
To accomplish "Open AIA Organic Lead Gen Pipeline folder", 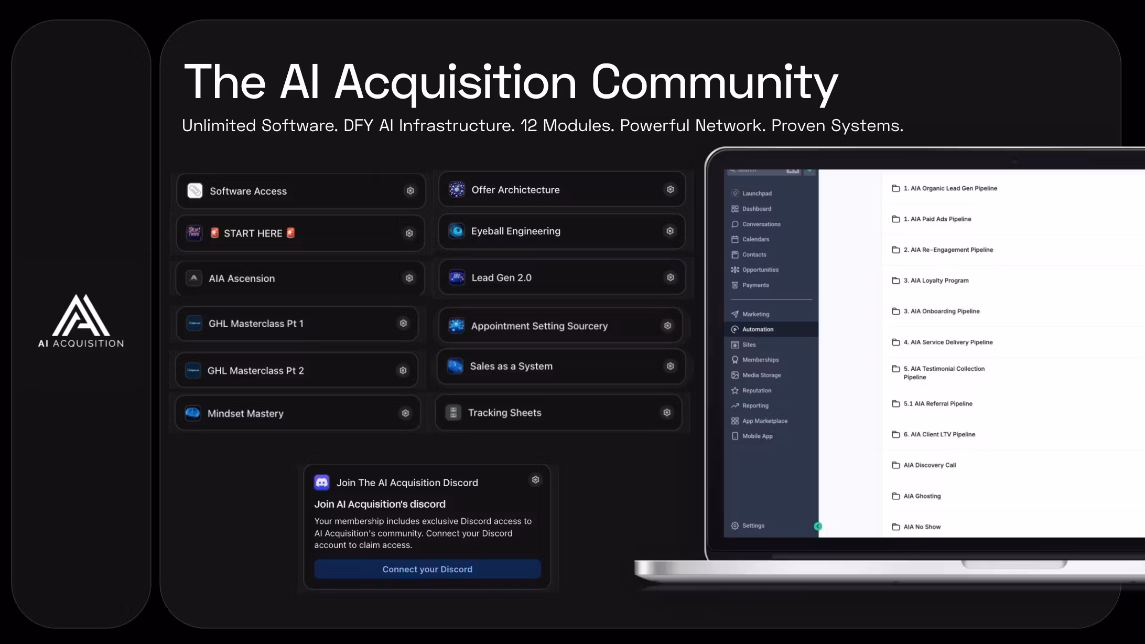I will (x=949, y=188).
